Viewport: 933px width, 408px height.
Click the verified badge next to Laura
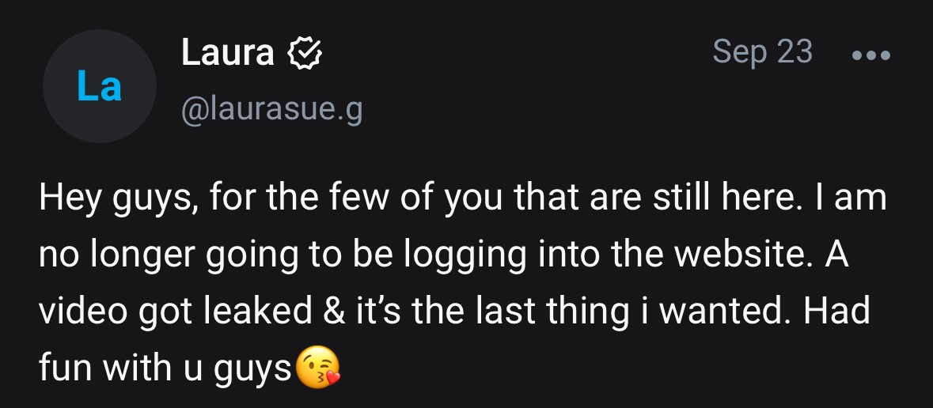(x=304, y=54)
